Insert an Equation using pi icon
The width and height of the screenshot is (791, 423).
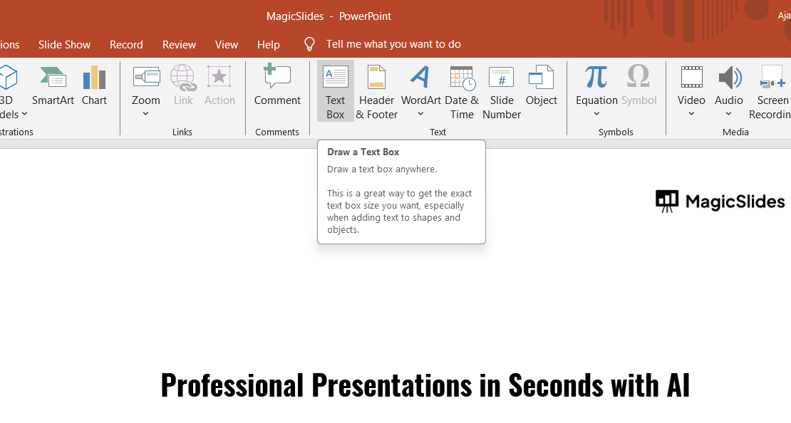(596, 77)
